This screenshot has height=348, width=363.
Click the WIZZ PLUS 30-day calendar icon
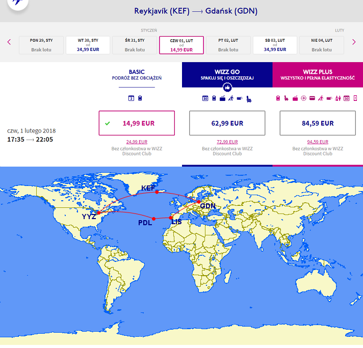click(346, 98)
